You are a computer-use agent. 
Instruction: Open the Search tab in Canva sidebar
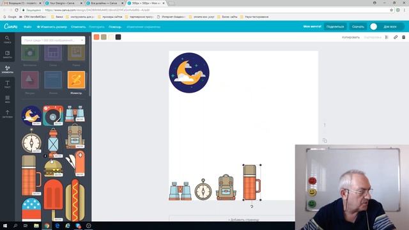pos(7,40)
